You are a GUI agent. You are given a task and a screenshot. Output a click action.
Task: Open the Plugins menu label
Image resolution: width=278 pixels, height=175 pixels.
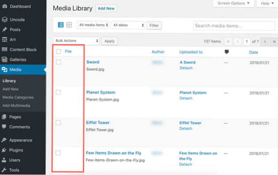click(x=16, y=150)
